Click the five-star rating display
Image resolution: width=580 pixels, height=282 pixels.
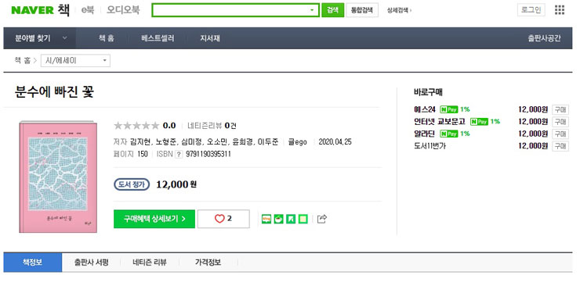click(x=136, y=126)
